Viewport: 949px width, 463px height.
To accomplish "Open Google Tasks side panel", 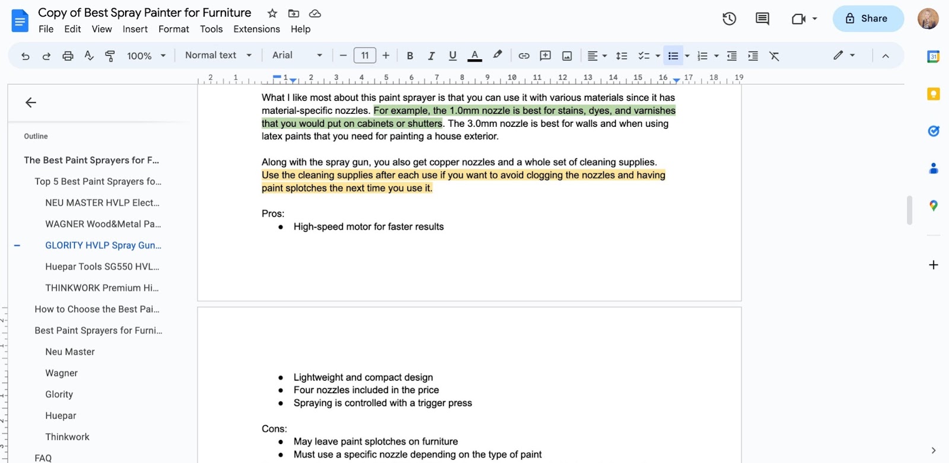I will (933, 131).
